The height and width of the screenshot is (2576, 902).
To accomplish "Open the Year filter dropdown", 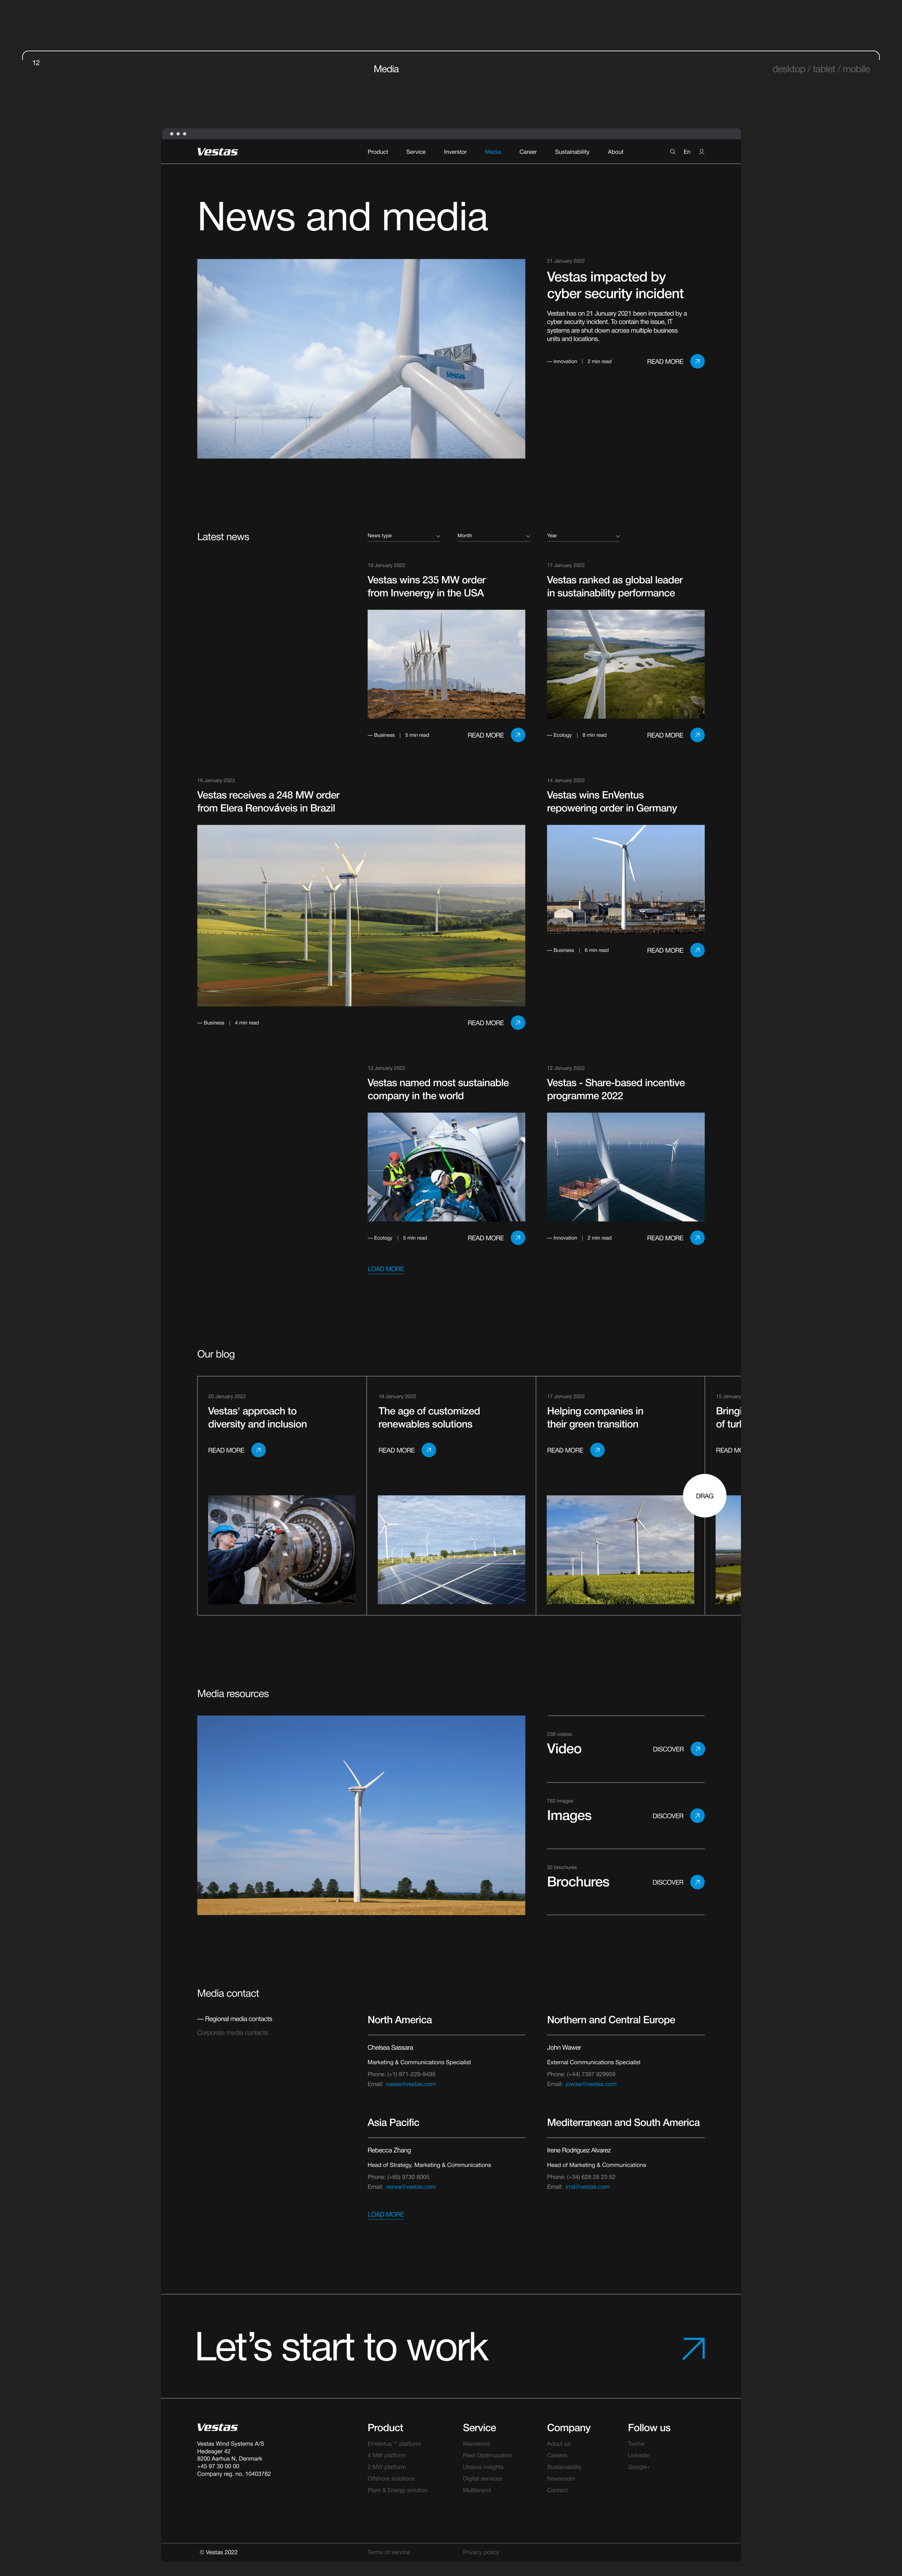I will (583, 536).
